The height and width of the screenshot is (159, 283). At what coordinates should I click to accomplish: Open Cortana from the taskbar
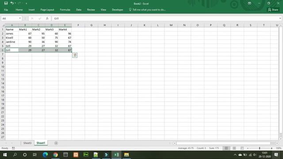[25, 155]
